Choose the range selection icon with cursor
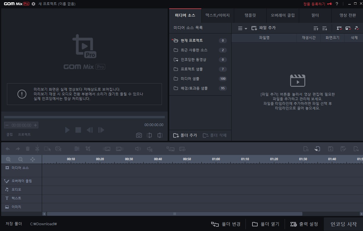The width and height of the screenshot is (363, 231). pyautogui.click(x=48, y=149)
